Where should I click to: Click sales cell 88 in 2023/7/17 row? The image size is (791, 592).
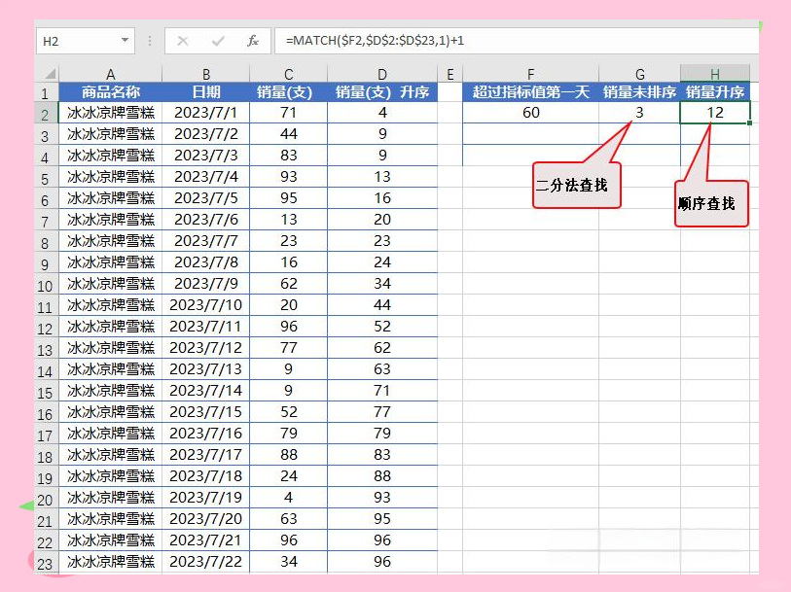[x=289, y=455]
